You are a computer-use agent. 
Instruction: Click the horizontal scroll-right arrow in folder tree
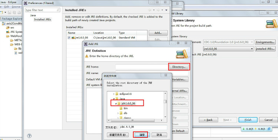[162, 120]
